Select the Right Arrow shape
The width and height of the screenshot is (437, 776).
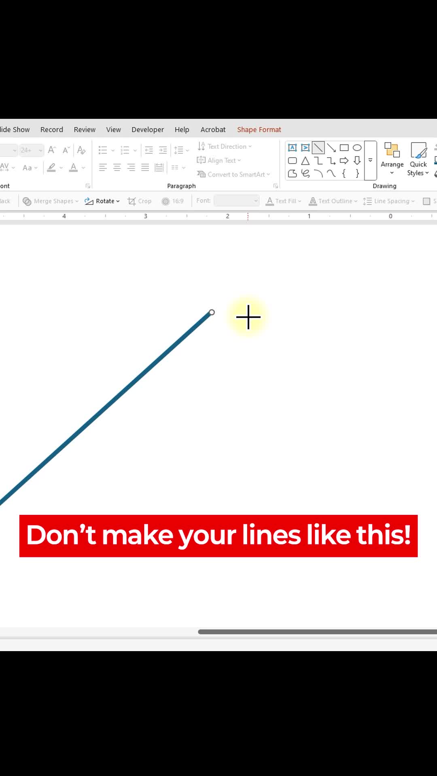tap(344, 161)
